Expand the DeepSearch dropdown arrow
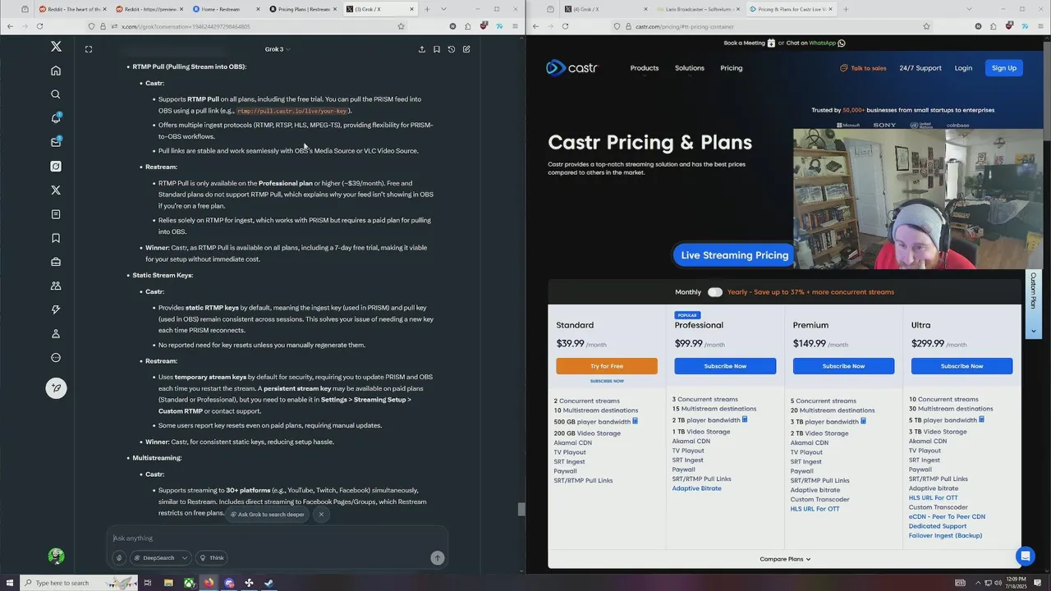The height and width of the screenshot is (591, 1051). tap(185, 557)
